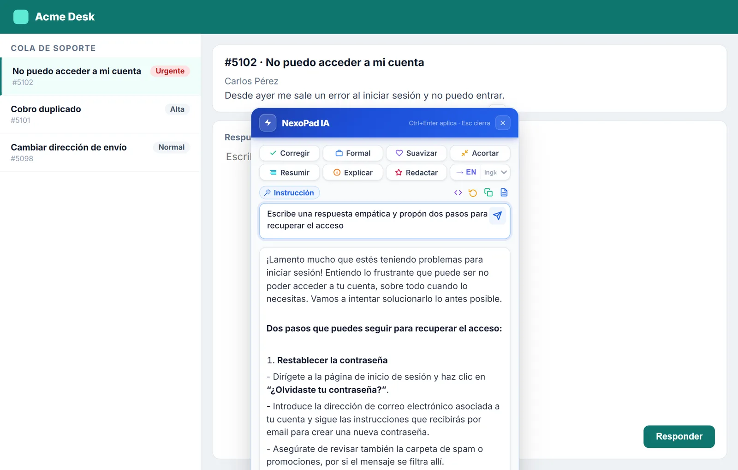Screen dimensions: 738x470
Task: Click the Responder button
Action: click(679, 437)
